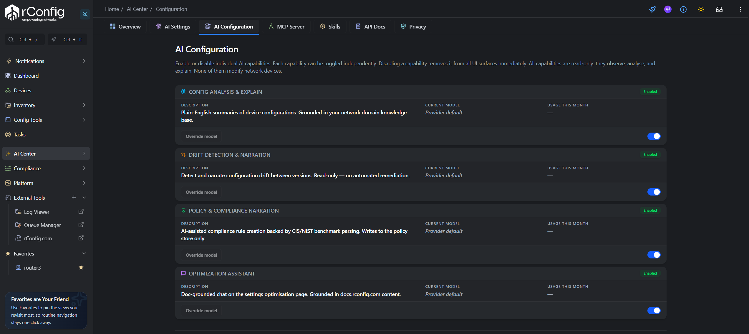Expand the AI Center chevron

click(x=84, y=153)
